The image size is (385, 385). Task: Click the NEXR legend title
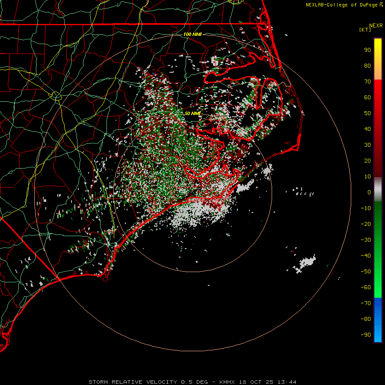[x=376, y=26]
